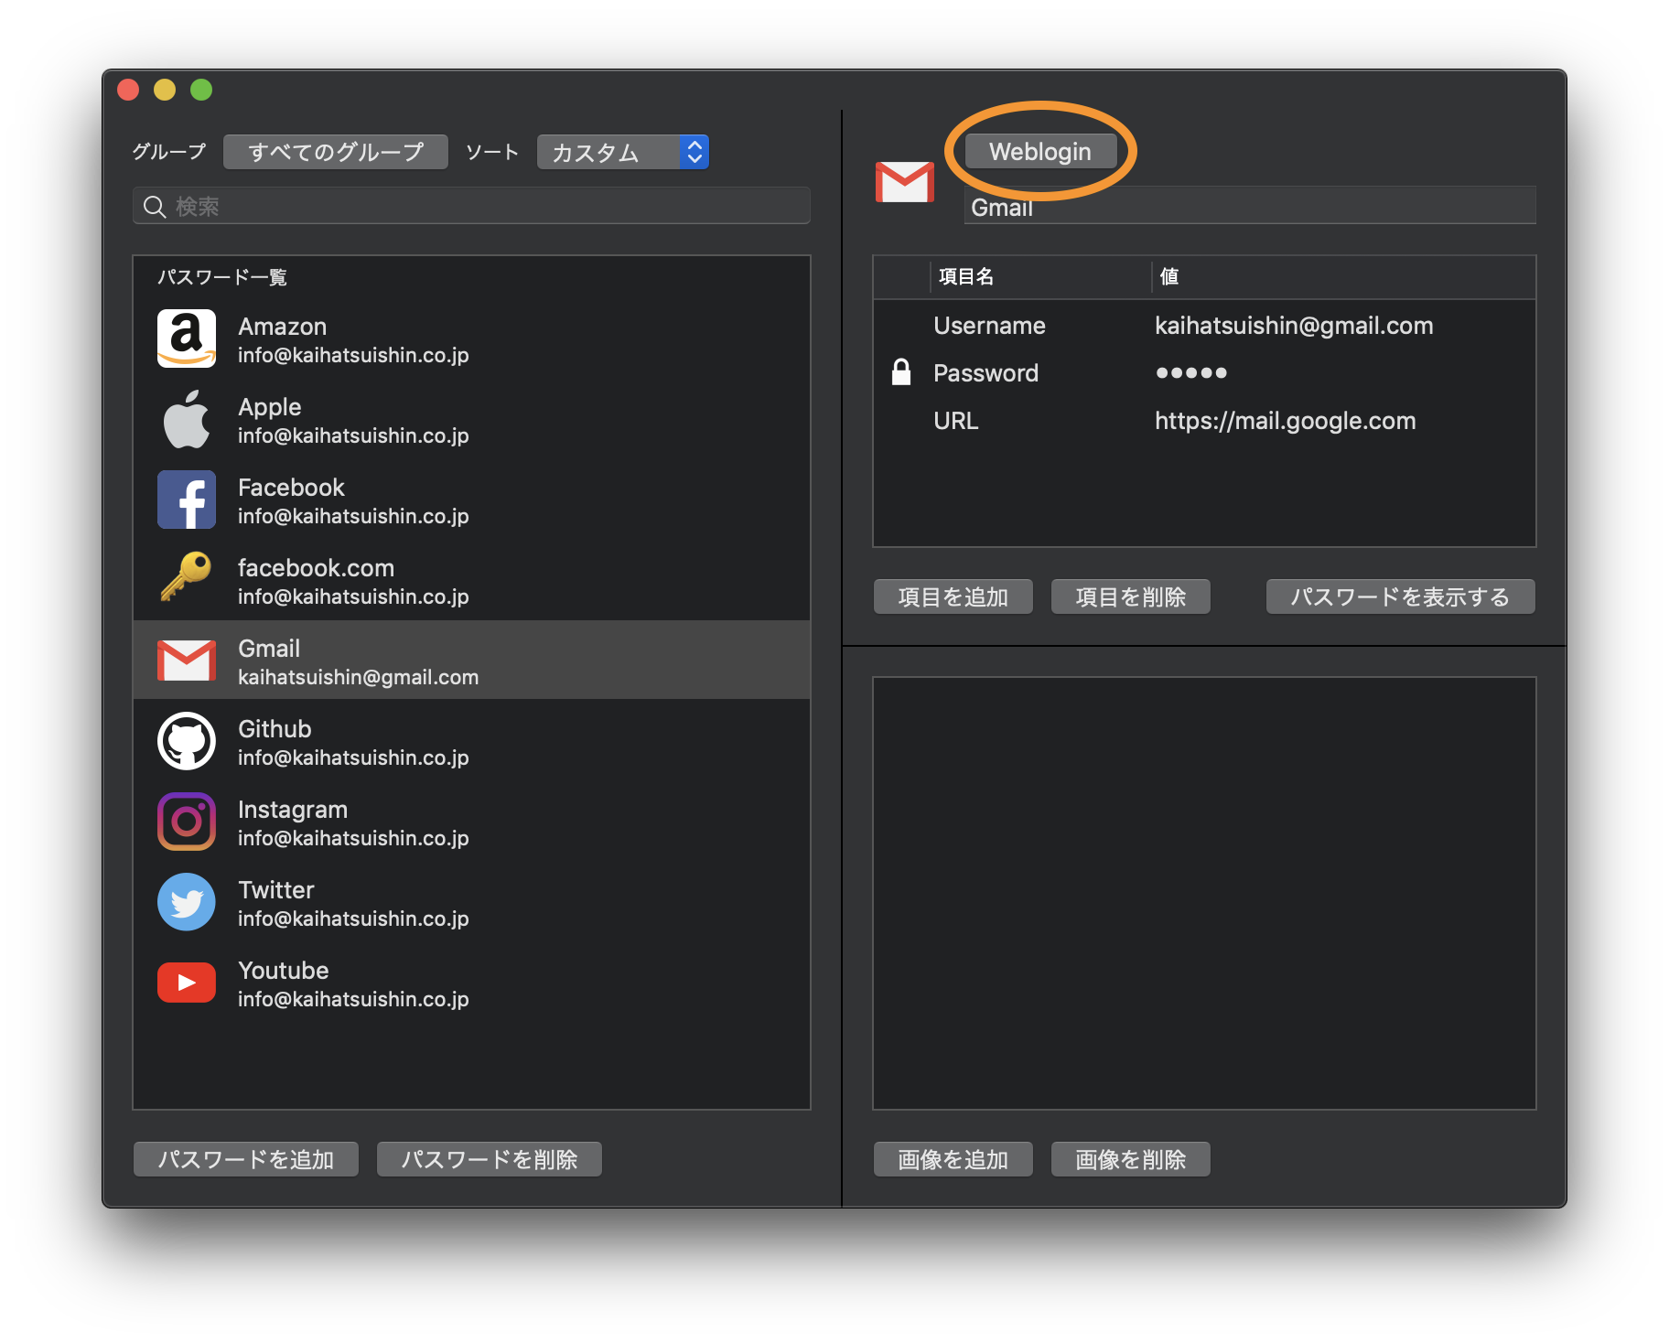1669x1343 pixels.
Task: Select the Instagram entry name
Action: [x=293, y=810]
